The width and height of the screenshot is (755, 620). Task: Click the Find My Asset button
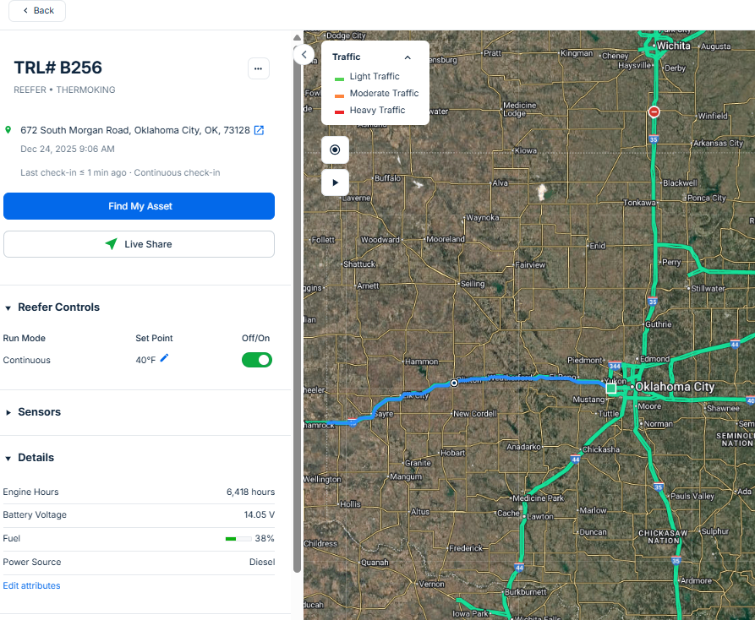tap(139, 206)
